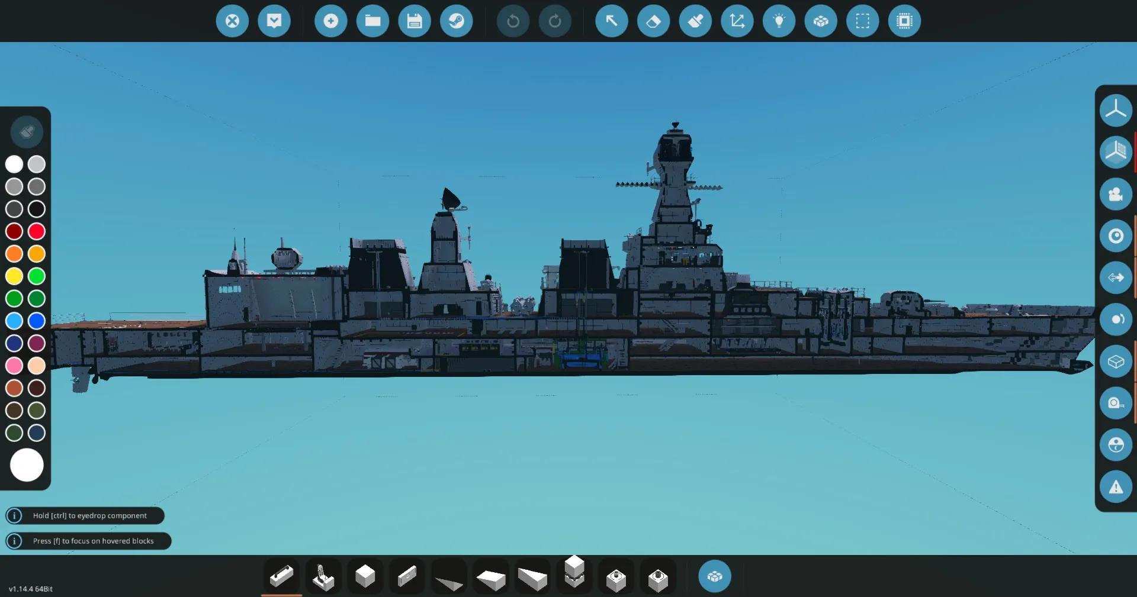Activate the paint brush tool
The width and height of the screenshot is (1137, 597).
[x=695, y=21]
